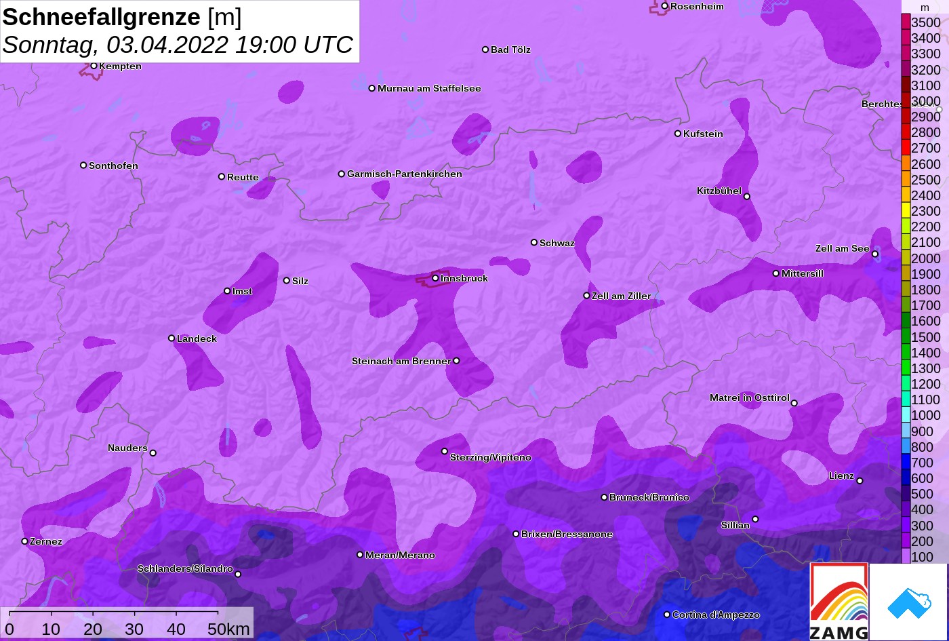Click the 50km scale bar label
The width and height of the screenshot is (949, 641).
229,629
